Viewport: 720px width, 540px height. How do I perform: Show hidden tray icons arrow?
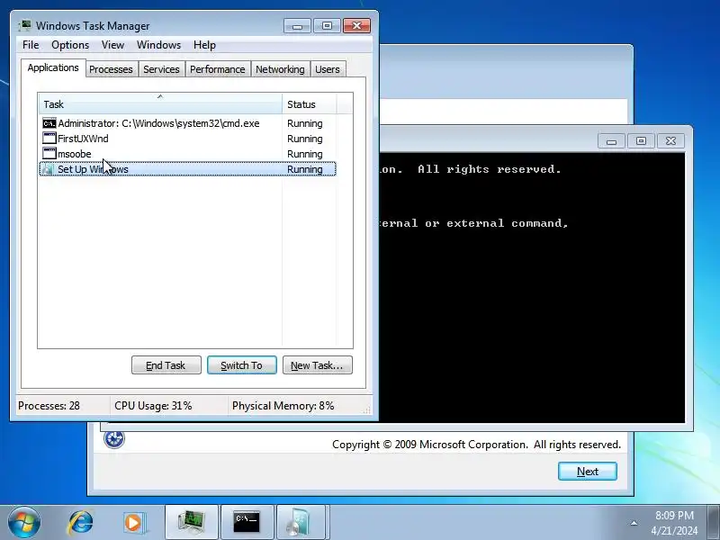[x=634, y=523]
